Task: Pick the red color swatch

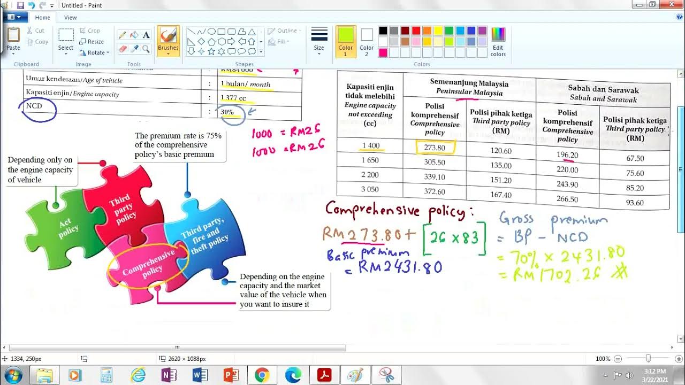Action: pyautogui.click(x=416, y=30)
